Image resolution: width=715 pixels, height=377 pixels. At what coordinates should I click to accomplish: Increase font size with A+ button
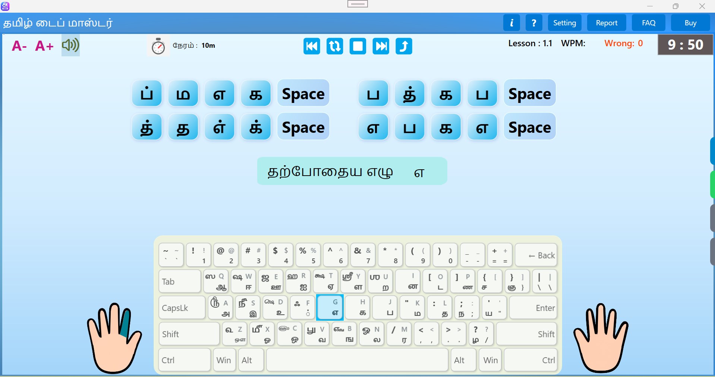click(x=44, y=46)
